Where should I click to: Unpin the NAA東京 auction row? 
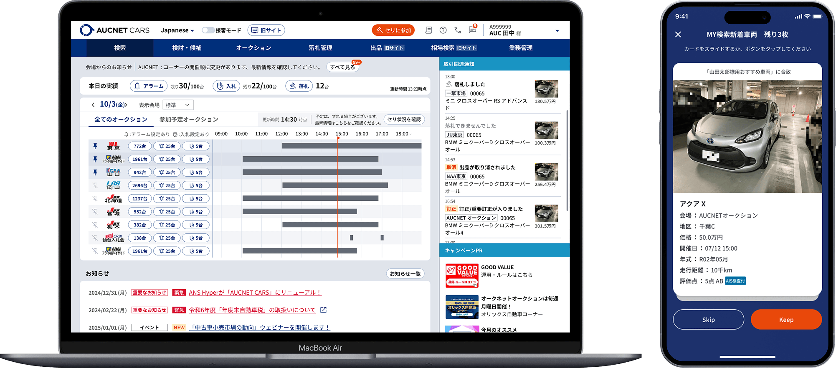click(x=95, y=146)
